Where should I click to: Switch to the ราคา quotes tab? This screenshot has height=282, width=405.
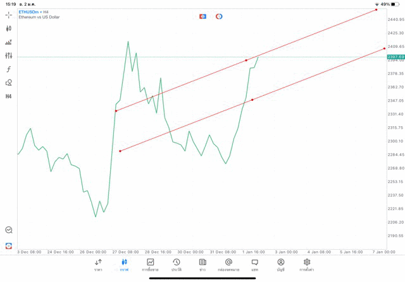coord(98,264)
